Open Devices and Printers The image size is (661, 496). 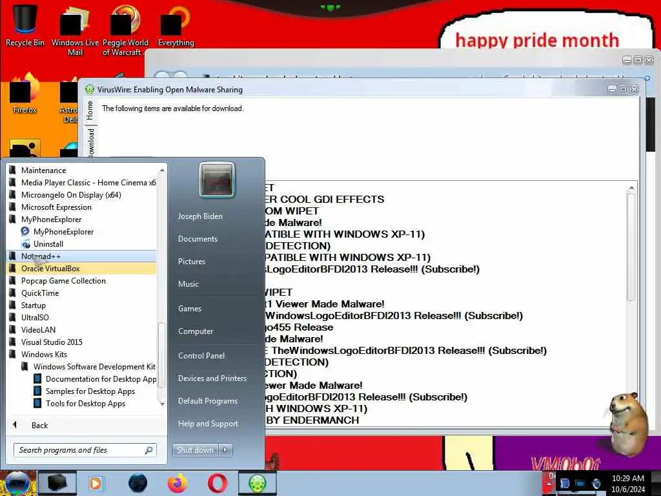212,378
